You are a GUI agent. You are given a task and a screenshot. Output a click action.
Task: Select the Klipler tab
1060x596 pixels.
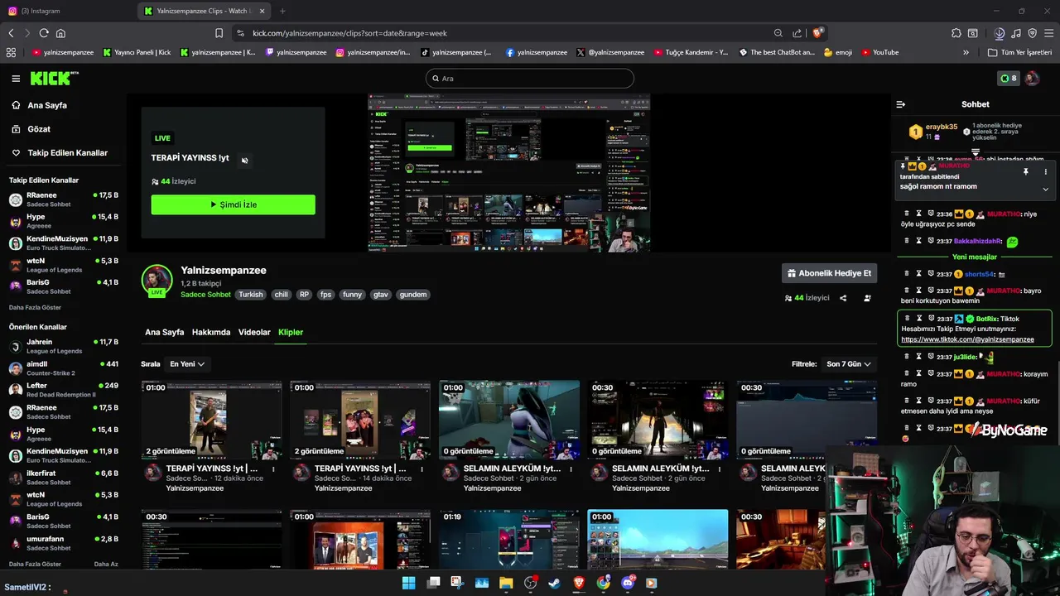click(x=291, y=332)
